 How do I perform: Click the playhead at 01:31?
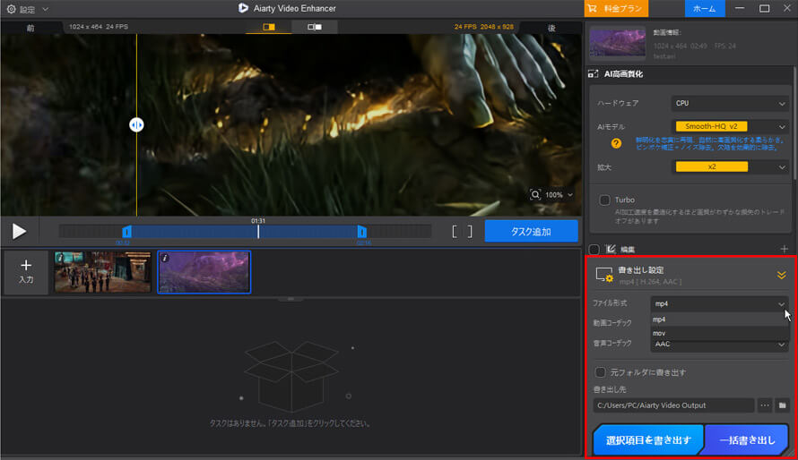(x=258, y=232)
